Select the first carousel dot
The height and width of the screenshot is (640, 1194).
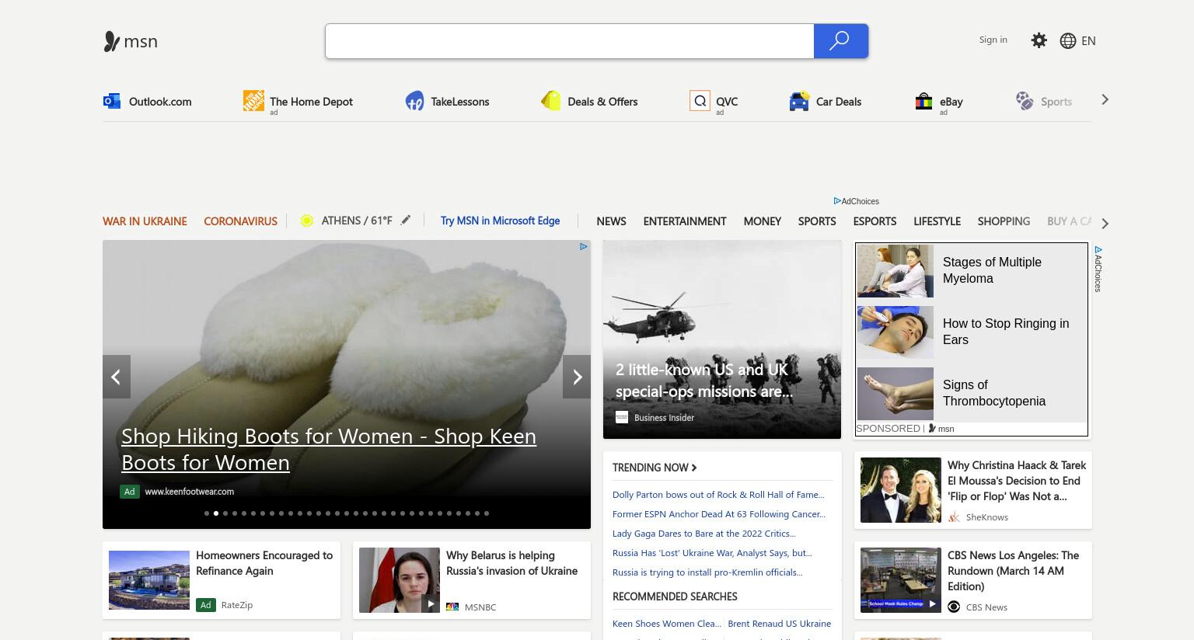(207, 513)
